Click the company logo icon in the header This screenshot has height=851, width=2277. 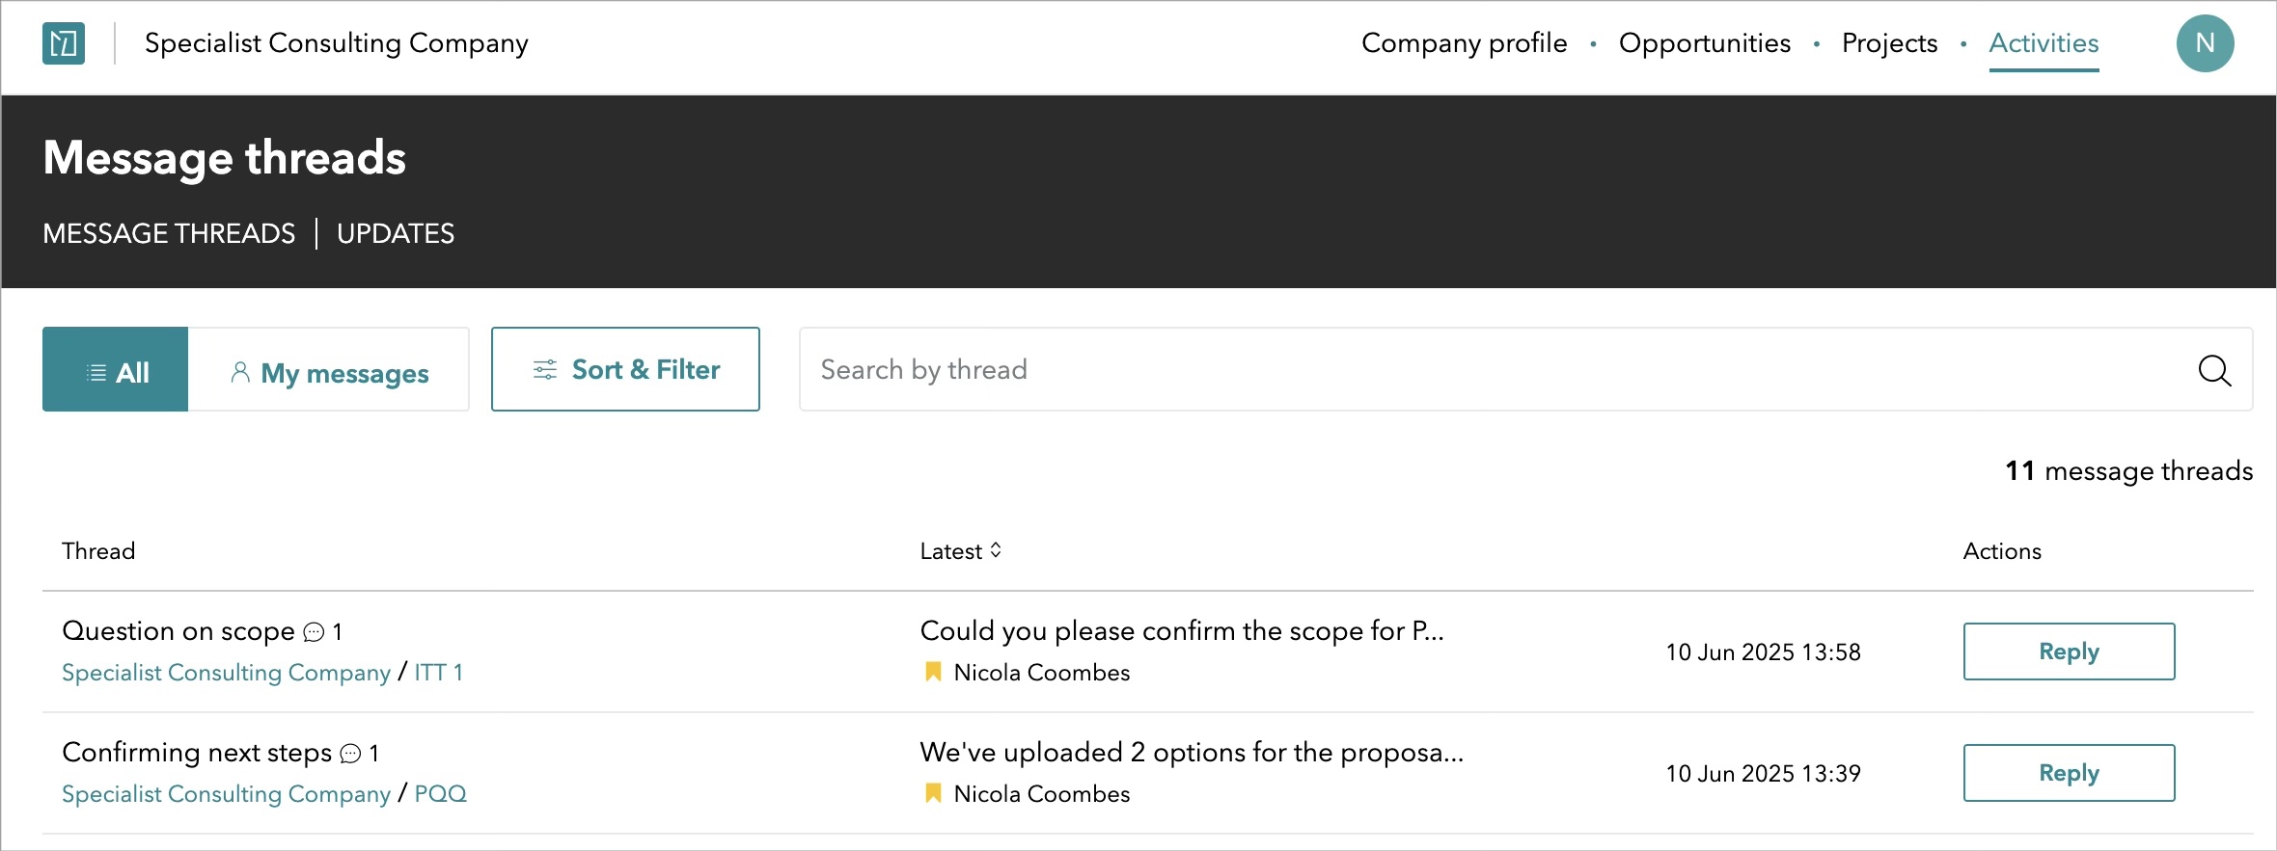click(x=63, y=42)
